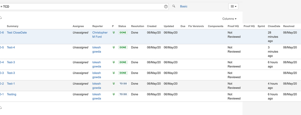Viewport: 301px width, 115px height.
Task: Open lokesh gowda profile in Testing row
Action: (x=96, y=96)
